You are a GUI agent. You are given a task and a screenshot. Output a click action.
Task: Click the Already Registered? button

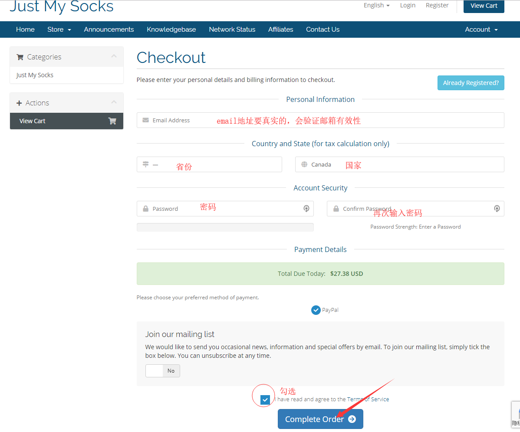pos(471,83)
